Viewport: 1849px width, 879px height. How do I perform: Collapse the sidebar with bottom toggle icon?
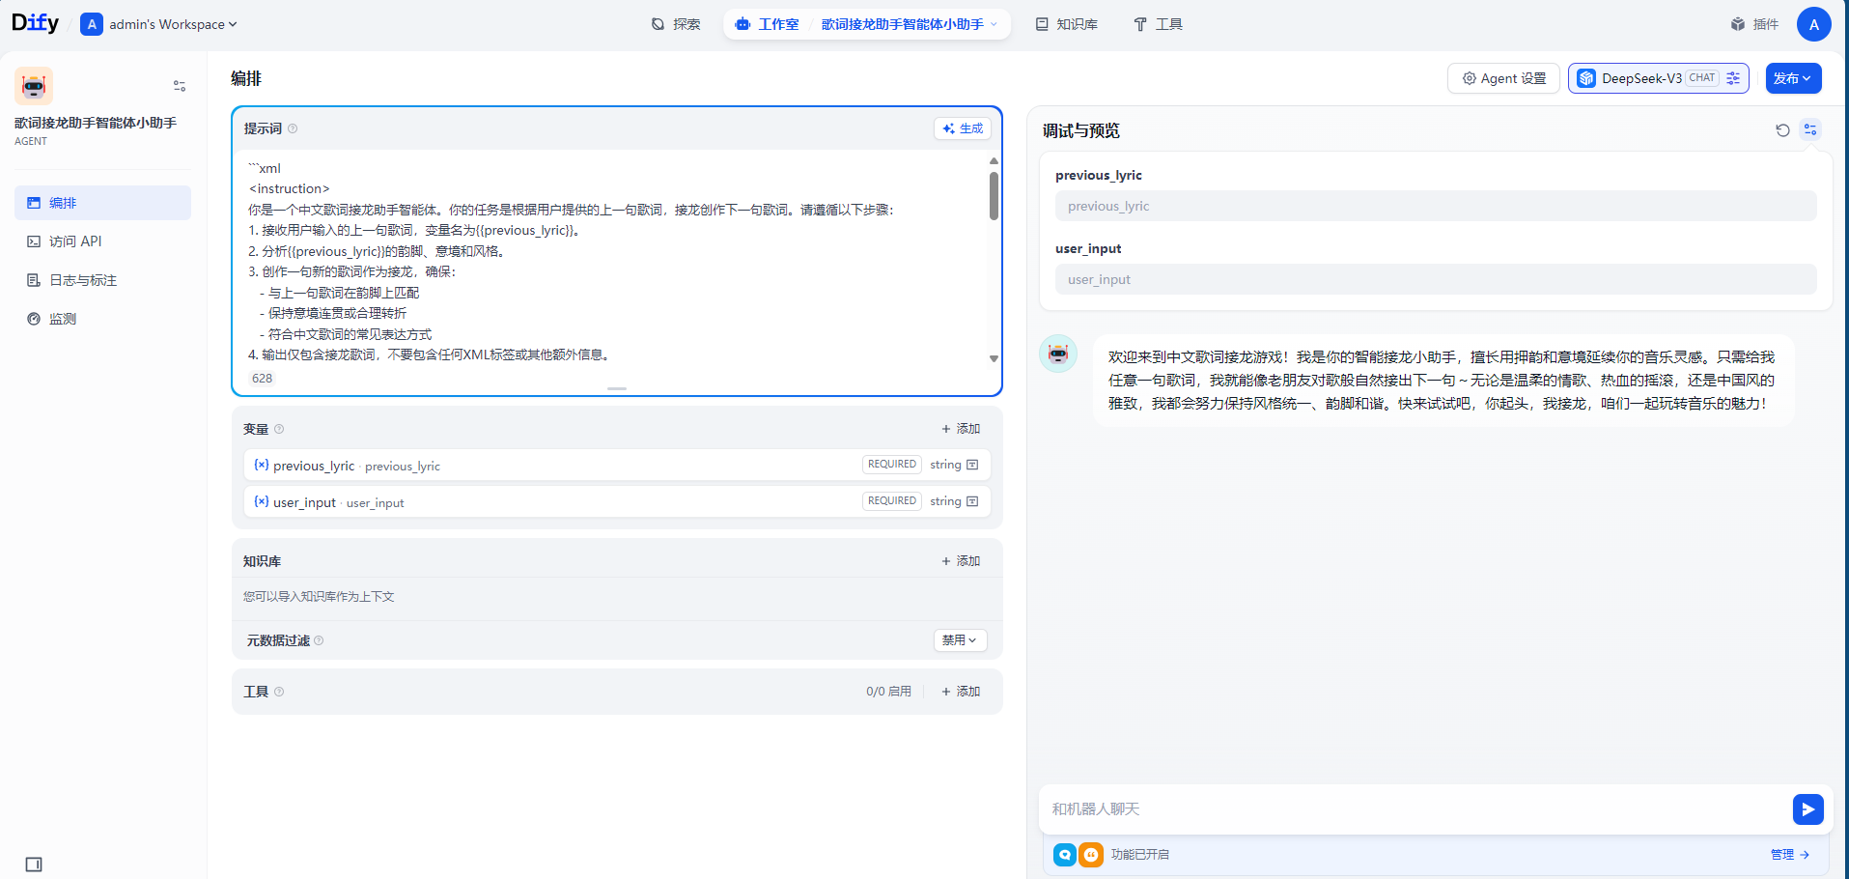tap(34, 865)
